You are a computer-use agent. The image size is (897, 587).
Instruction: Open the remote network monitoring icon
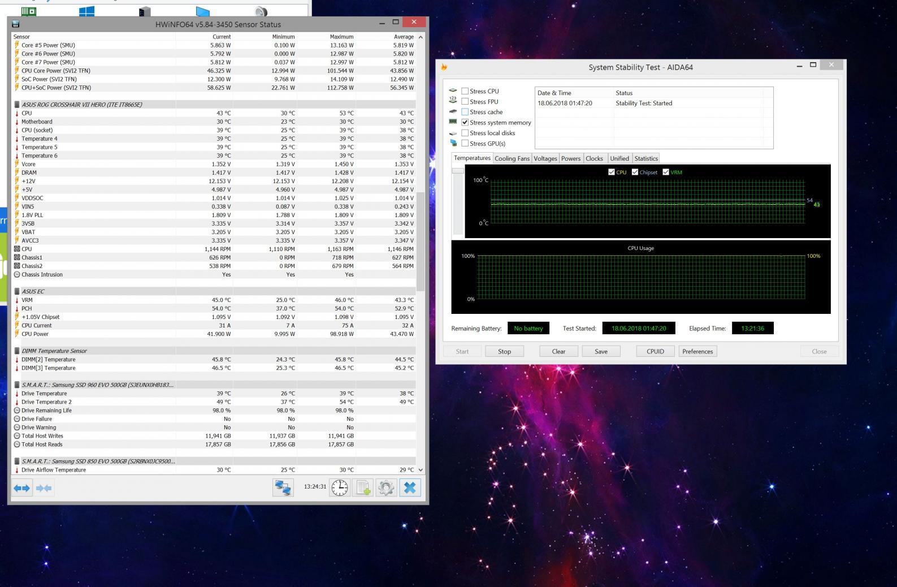[x=283, y=487]
